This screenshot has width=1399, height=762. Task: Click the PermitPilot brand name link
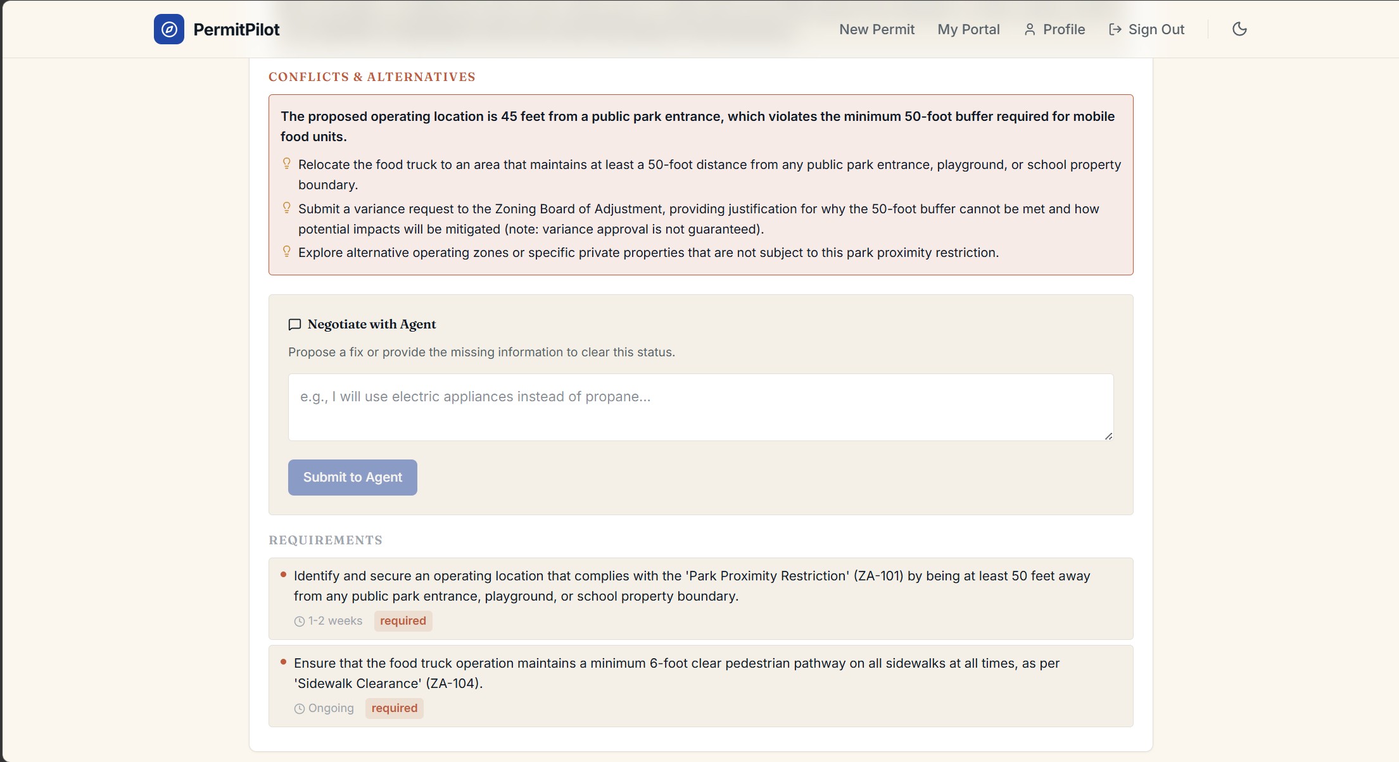click(236, 30)
